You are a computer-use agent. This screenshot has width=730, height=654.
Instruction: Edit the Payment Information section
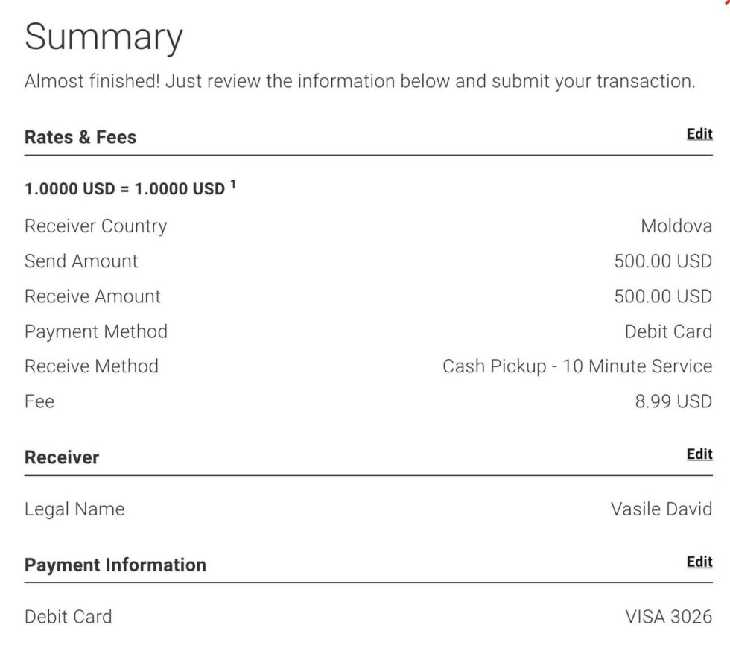coord(699,562)
